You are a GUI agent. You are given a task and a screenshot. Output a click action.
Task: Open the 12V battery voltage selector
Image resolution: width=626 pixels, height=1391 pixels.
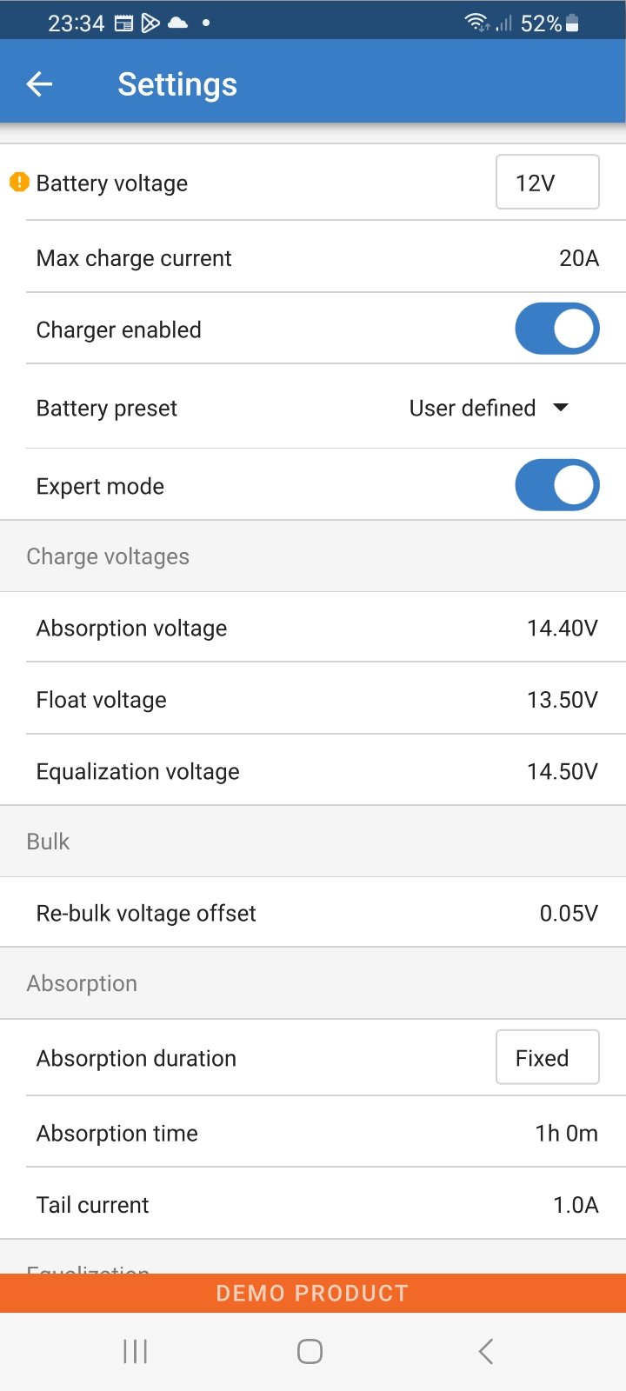click(547, 183)
